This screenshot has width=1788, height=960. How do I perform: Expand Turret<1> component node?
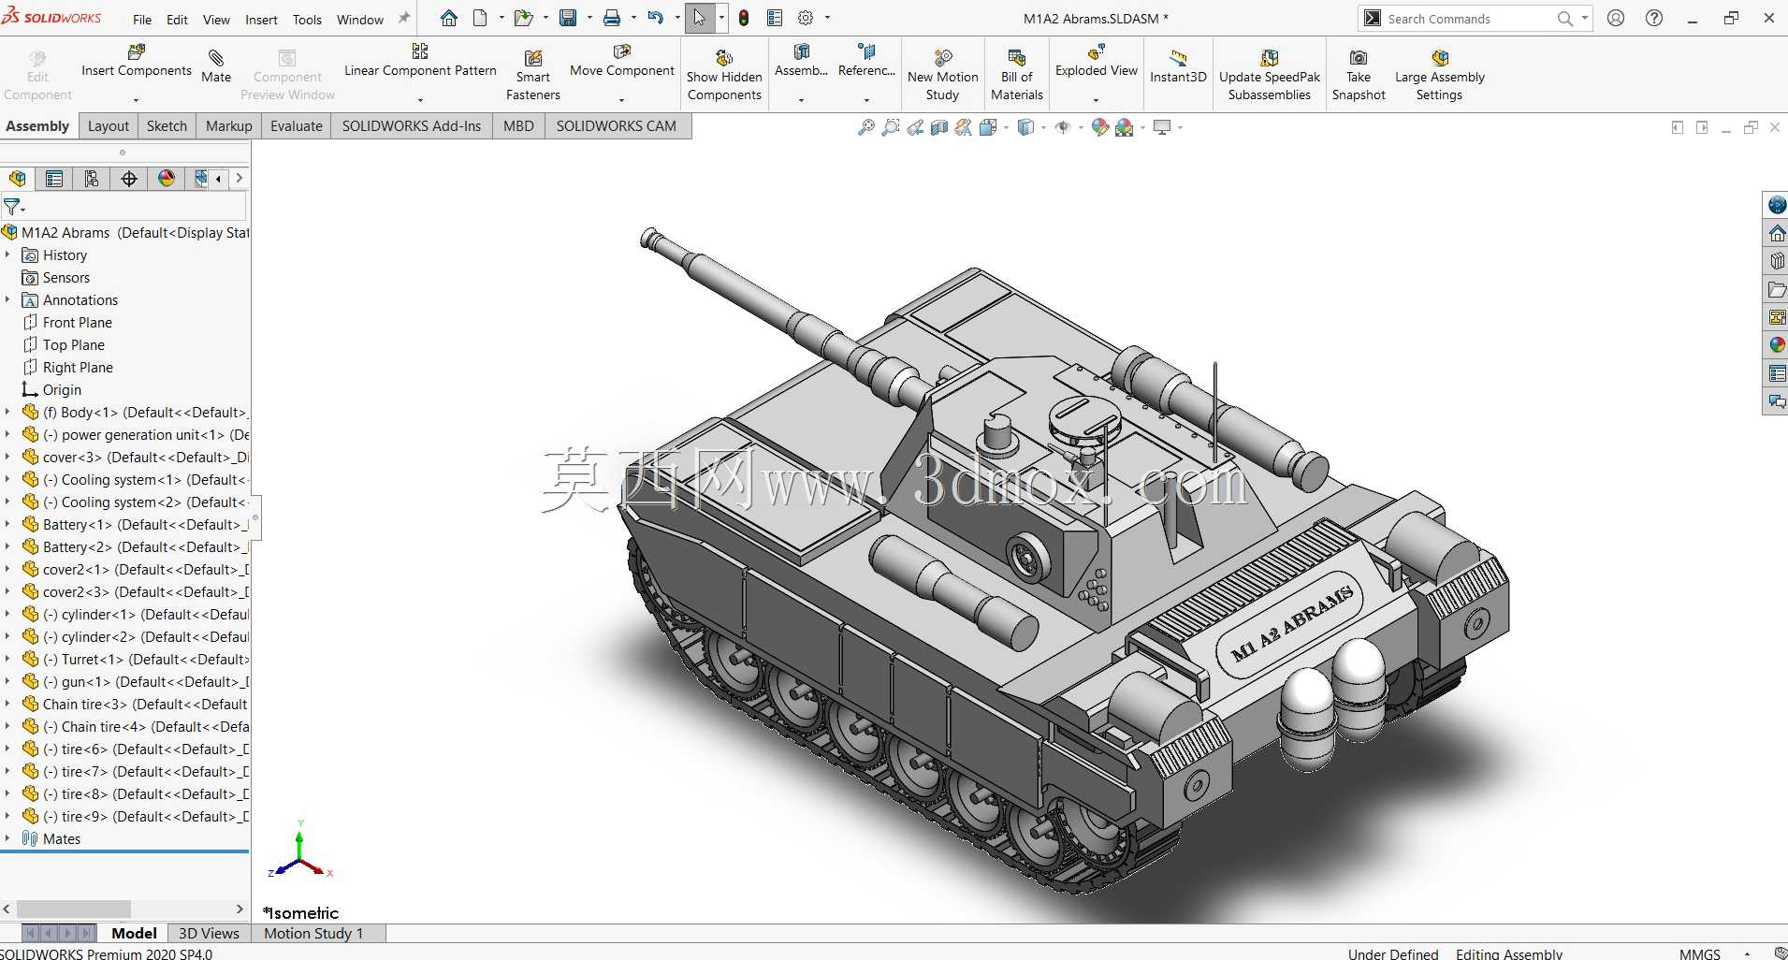7,659
